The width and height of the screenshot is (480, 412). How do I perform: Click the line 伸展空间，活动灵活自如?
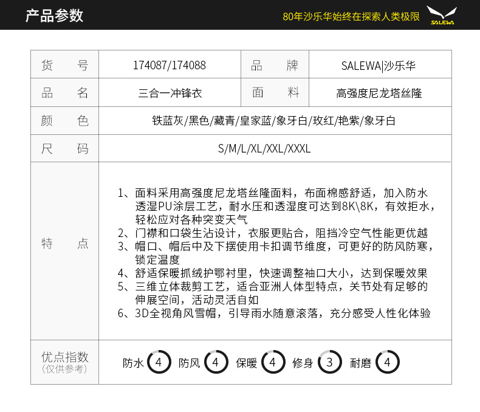197,300
